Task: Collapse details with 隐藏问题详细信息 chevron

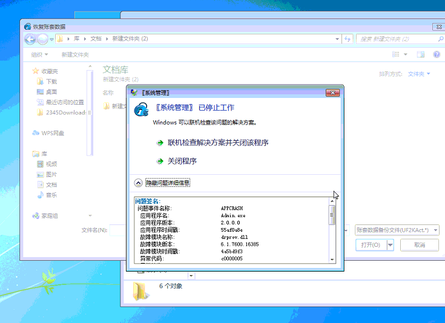Action: click(x=138, y=183)
